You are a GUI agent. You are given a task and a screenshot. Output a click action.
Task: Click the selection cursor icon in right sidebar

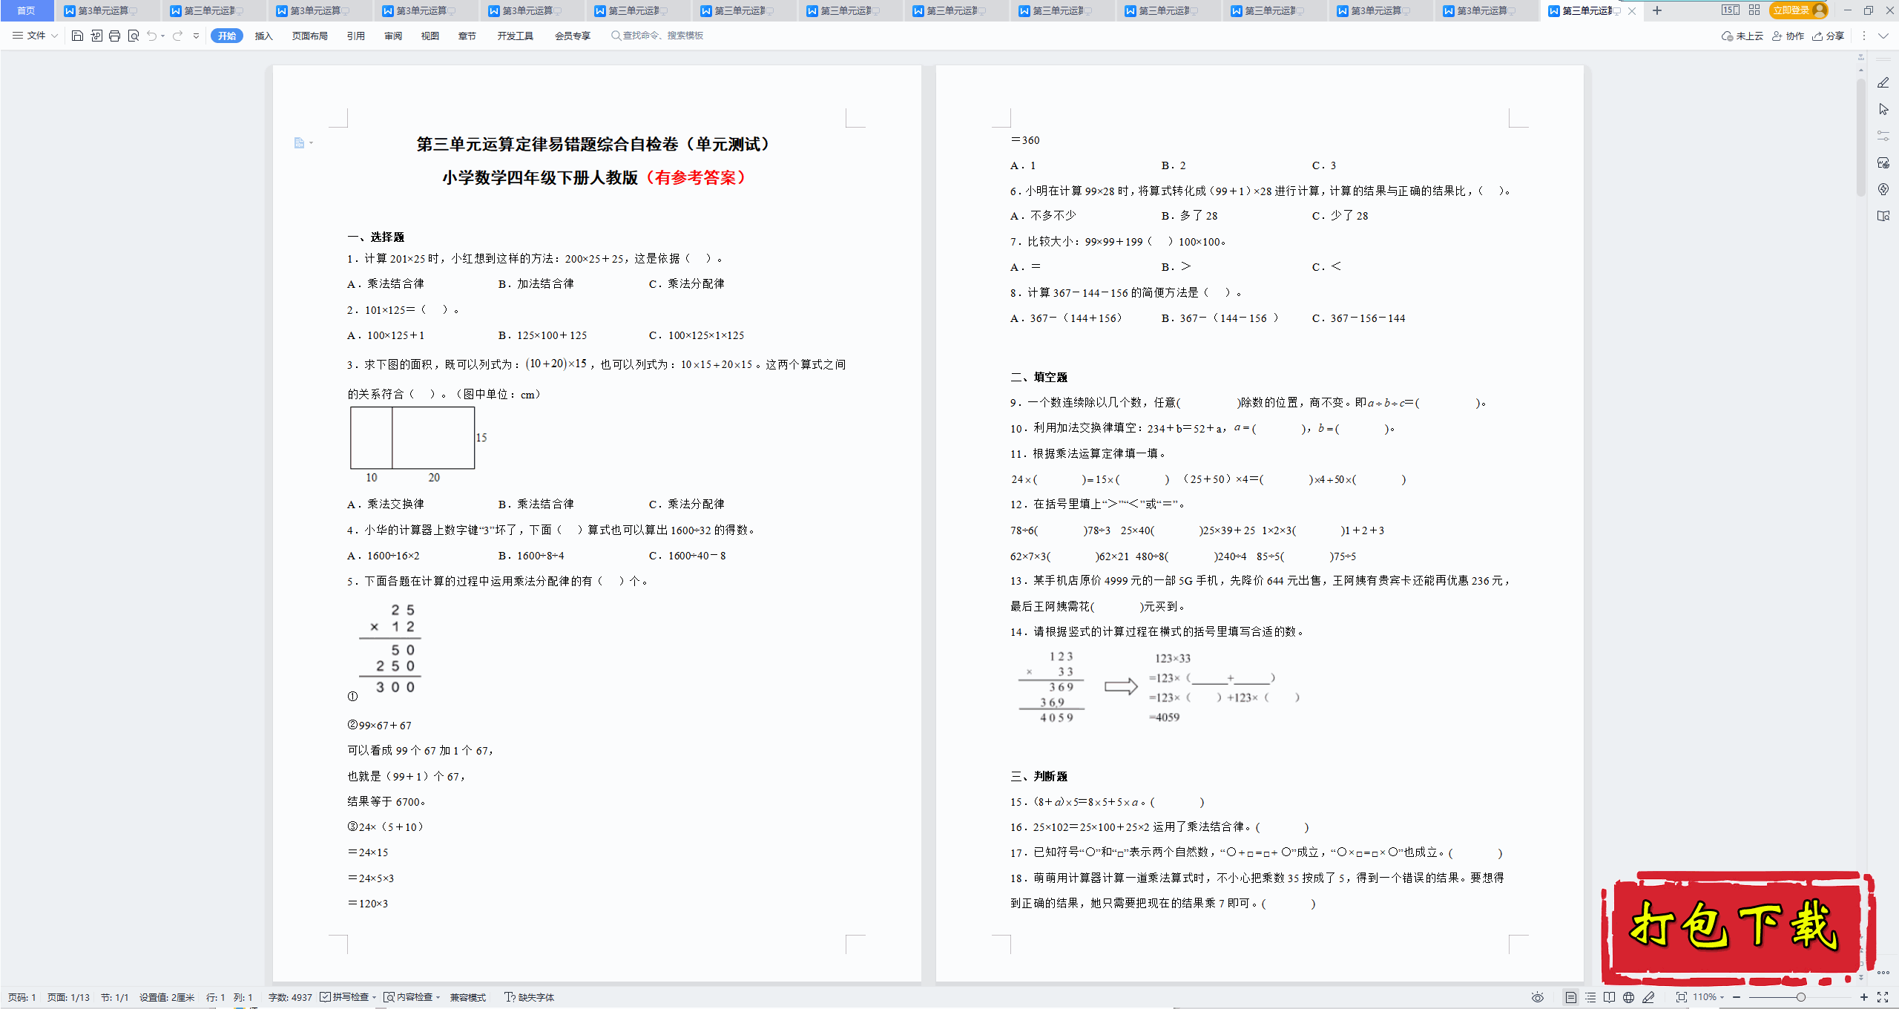[x=1883, y=109]
